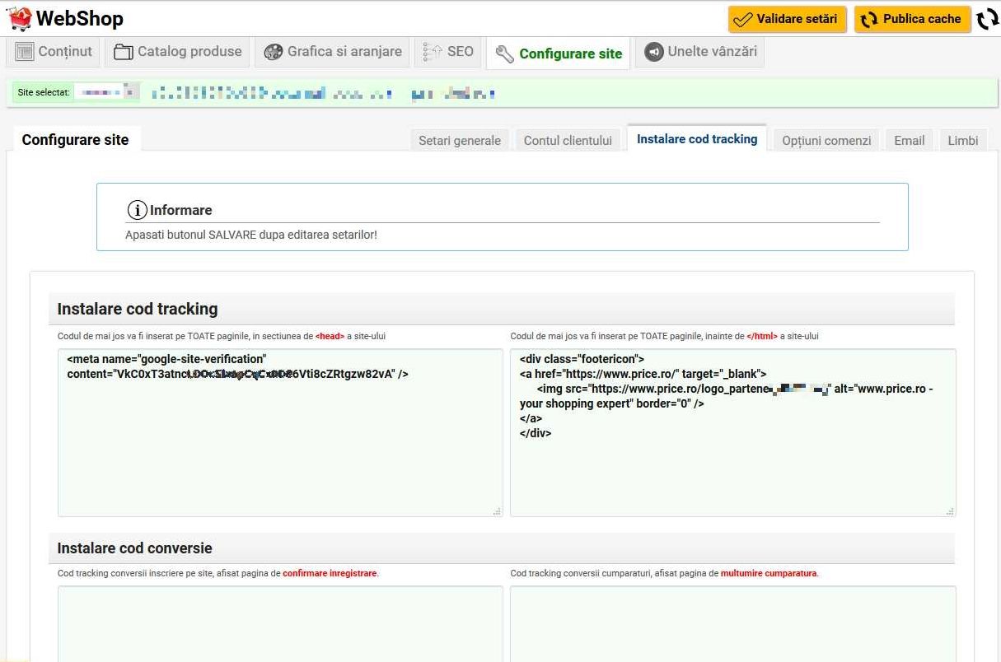This screenshot has height=662, width=1001.
Task: Switch to the Opțiuni comenzi tab
Action: (x=826, y=141)
